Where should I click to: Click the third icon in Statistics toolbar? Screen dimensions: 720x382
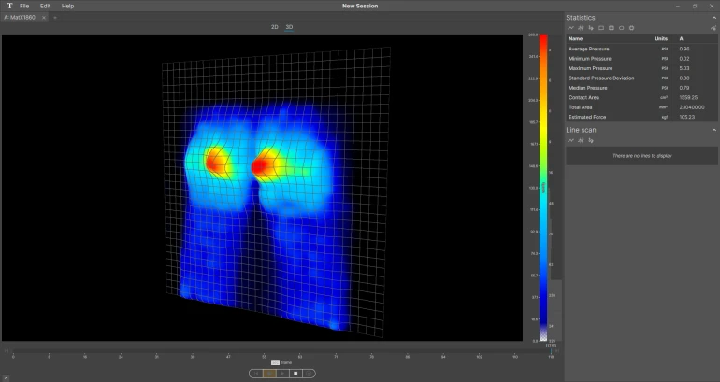click(591, 28)
